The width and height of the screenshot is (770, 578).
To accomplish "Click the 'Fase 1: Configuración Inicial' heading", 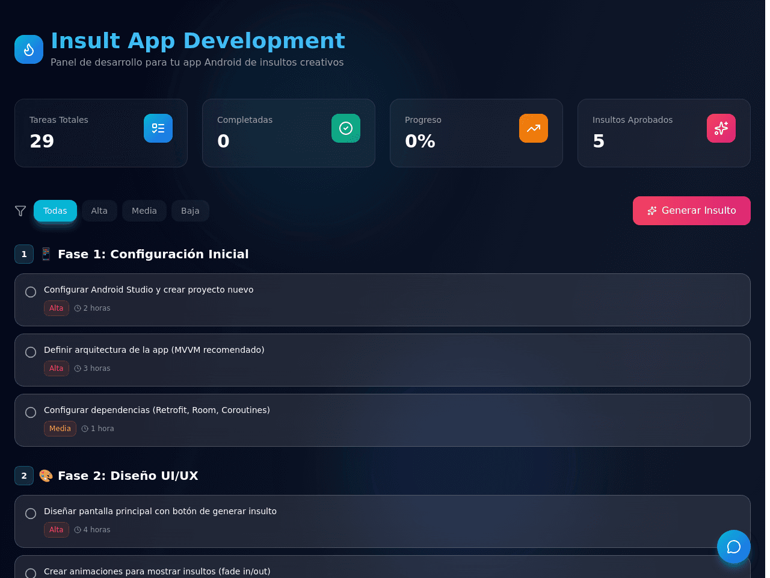I will pyautogui.click(x=153, y=254).
